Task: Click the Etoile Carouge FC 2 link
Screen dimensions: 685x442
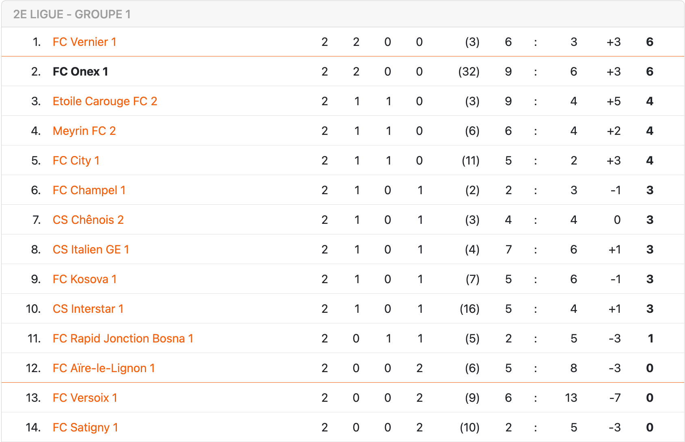Action: tap(105, 101)
